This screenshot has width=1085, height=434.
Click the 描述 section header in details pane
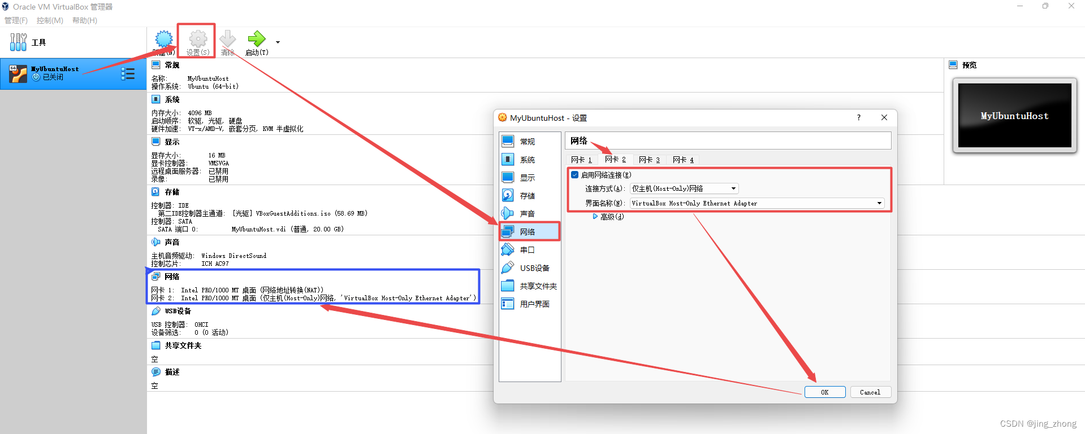pyautogui.click(x=172, y=372)
